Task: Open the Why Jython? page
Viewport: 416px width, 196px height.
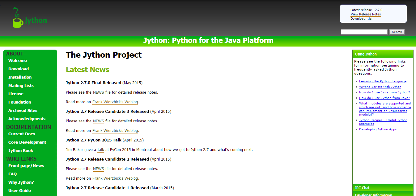Action: click(20, 182)
